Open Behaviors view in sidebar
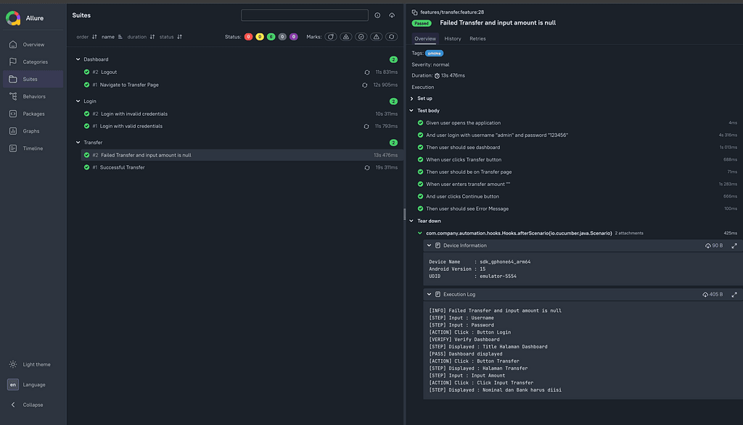The height and width of the screenshot is (425, 743). 33,96
